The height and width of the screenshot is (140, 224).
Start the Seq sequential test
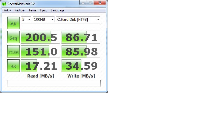coord(13,37)
